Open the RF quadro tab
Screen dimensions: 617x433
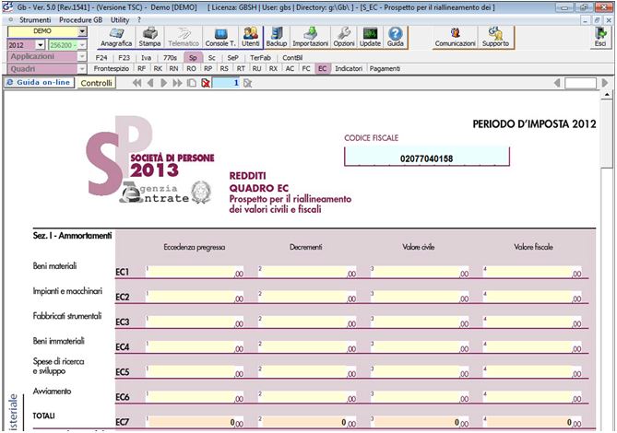[x=142, y=69]
